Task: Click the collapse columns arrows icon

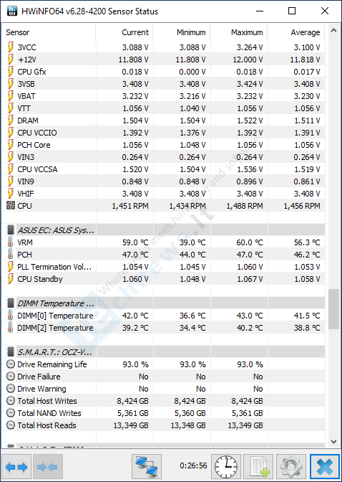Action: click(x=47, y=467)
